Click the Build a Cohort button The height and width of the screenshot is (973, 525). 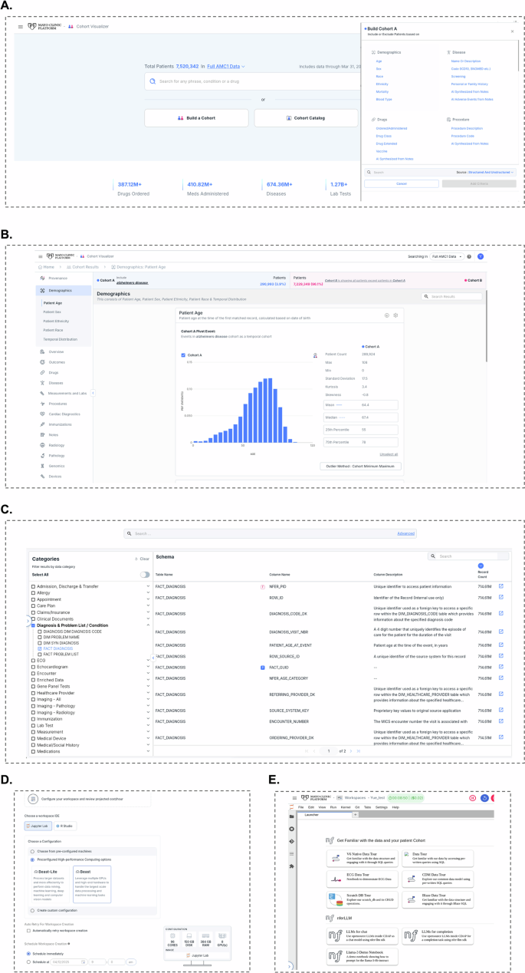point(196,118)
